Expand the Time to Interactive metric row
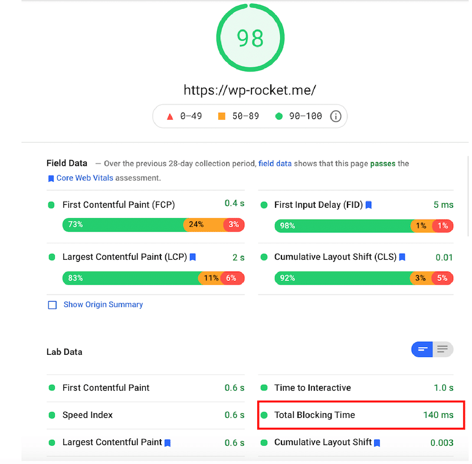The height and width of the screenshot is (464, 472). point(356,388)
